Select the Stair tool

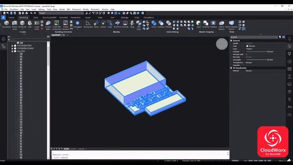pos(30,24)
